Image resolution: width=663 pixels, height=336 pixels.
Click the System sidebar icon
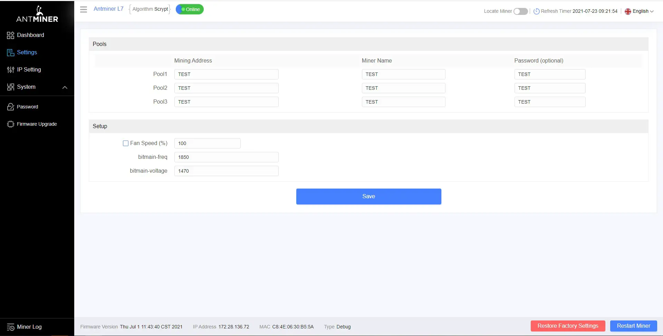click(11, 87)
